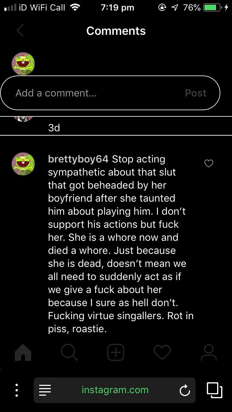Screen dimensions: 232x412
Task: Go to the Instagram Home feed icon
Action: point(23,352)
